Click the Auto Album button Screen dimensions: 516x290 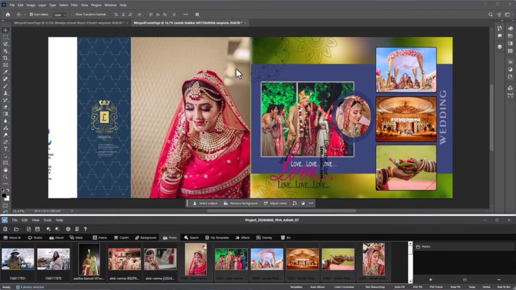(317, 287)
